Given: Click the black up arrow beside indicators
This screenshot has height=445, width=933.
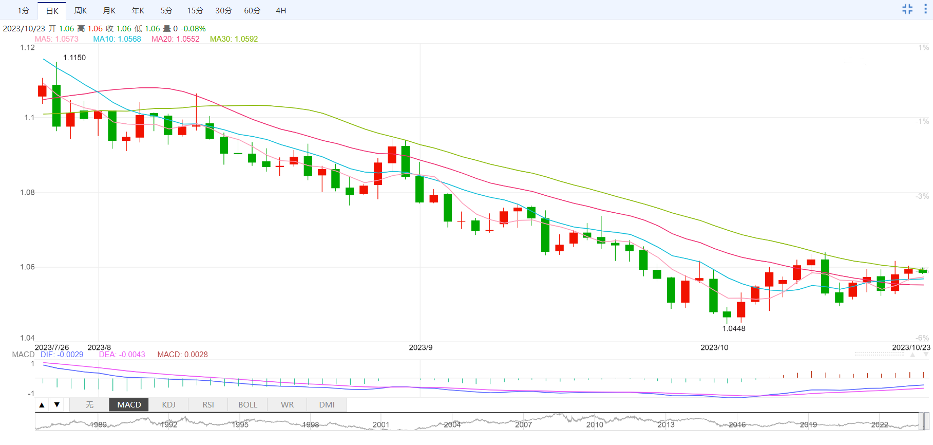Looking at the screenshot, I should coord(42,405).
